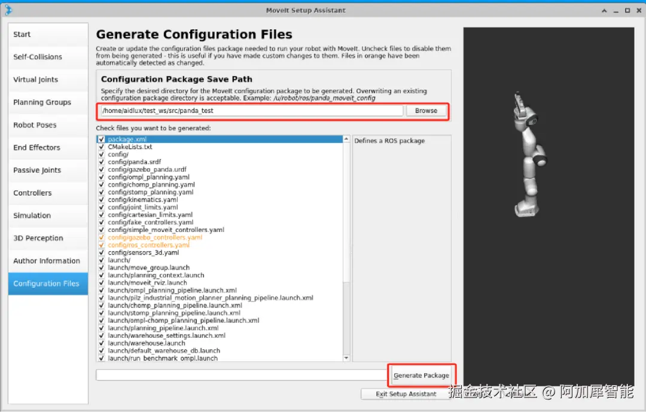Click the Generate Package button
The width and height of the screenshot is (646, 412).
pos(421,376)
